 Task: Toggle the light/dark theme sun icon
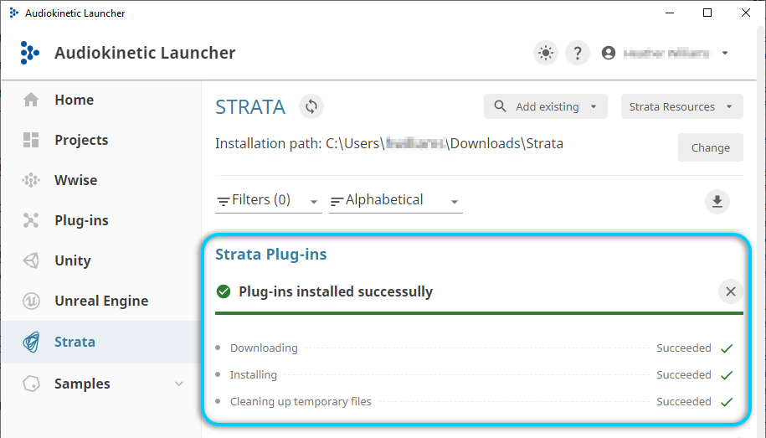[546, 54]
